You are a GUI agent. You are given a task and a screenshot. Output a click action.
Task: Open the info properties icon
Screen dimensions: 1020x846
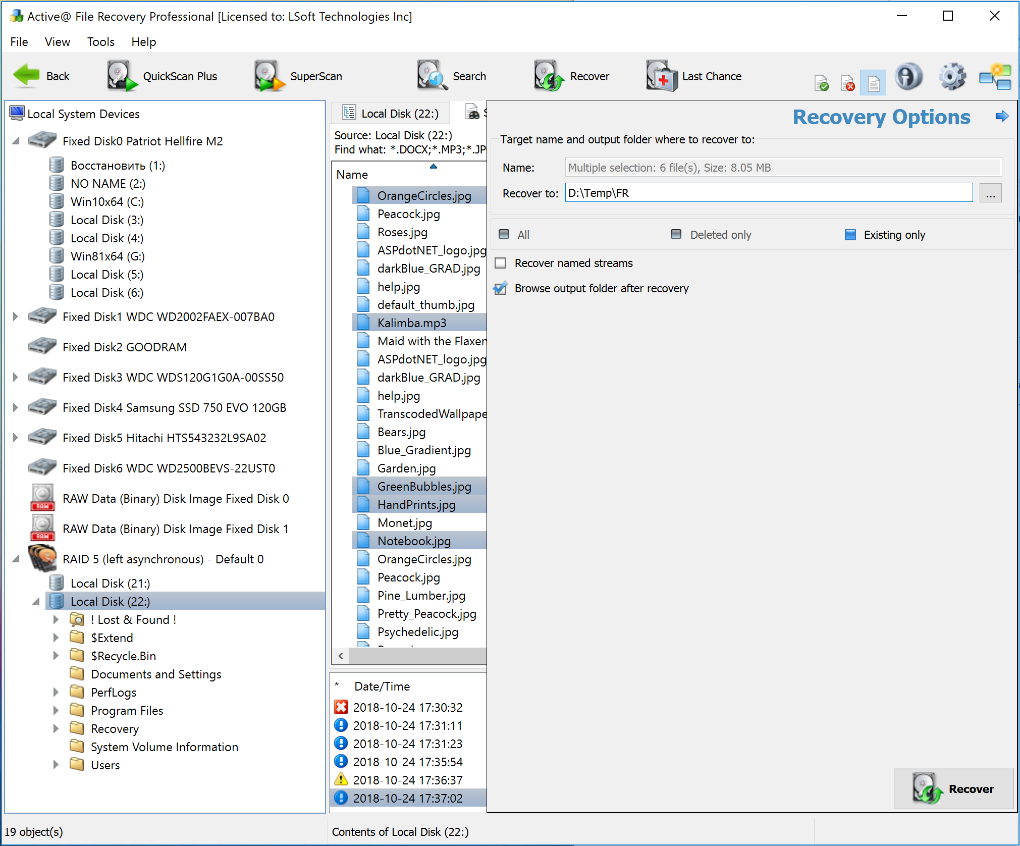[x=909, y=77]
